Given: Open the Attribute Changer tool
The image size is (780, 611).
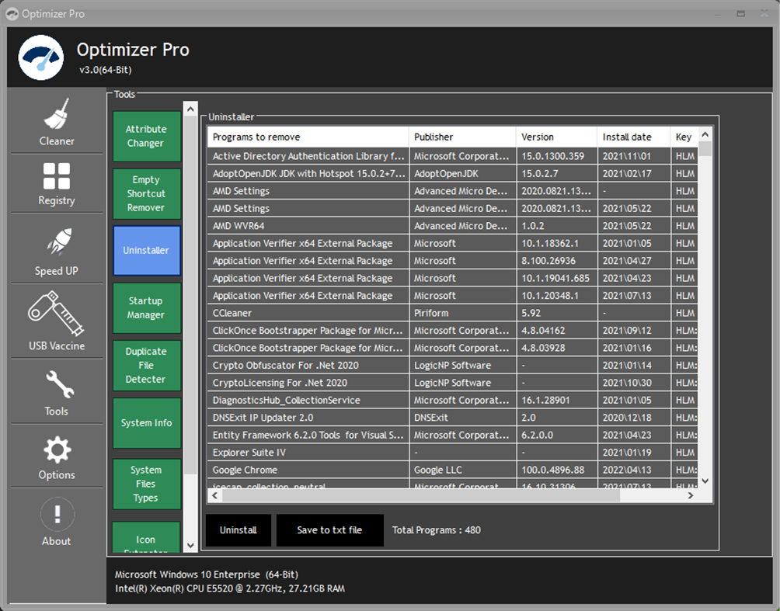Looking at the screenshot, I should [x=146, y=136].
